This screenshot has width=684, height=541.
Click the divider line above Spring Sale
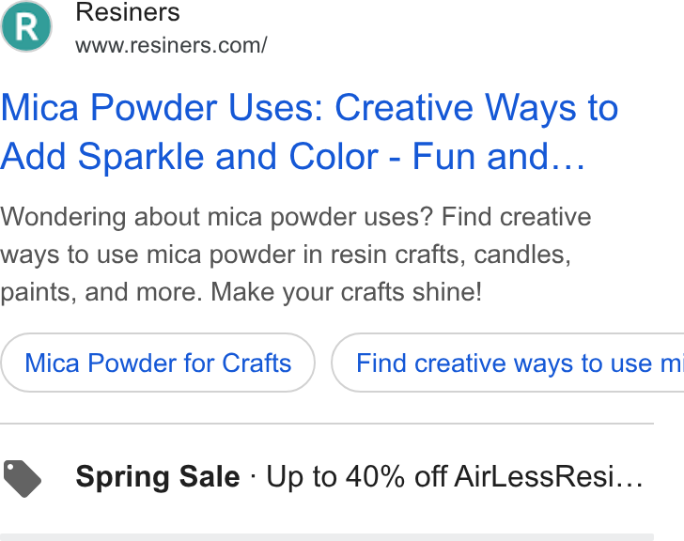(327, 424)
